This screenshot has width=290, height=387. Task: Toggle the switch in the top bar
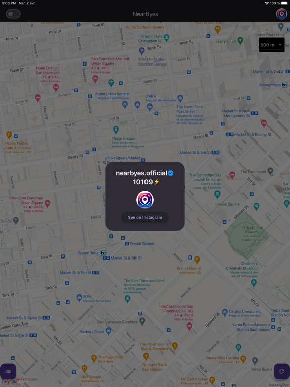pyautogui.click(x=13, y=14)
